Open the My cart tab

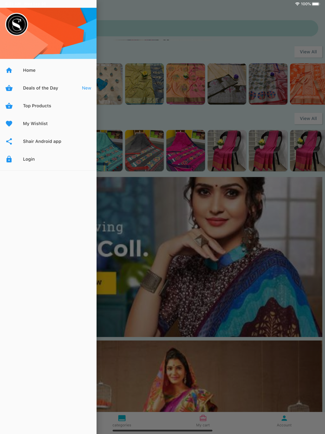coord(203,421)
